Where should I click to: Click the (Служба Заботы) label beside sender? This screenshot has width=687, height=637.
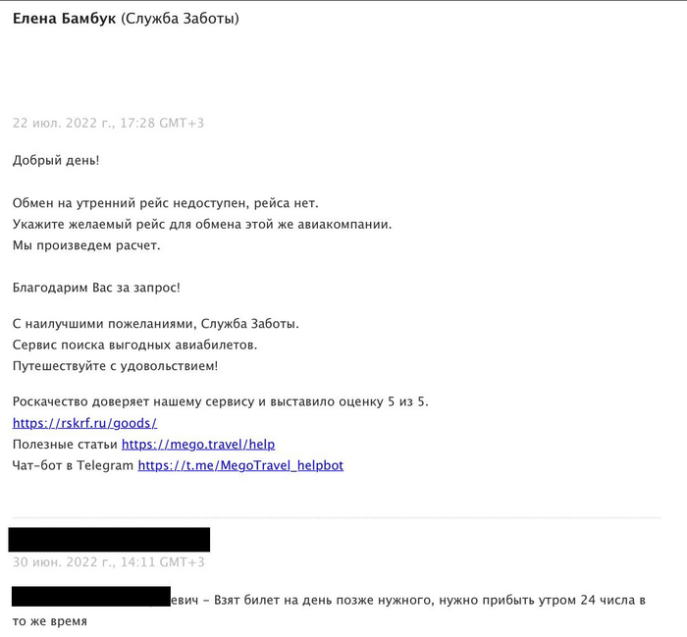coord(180,19)
